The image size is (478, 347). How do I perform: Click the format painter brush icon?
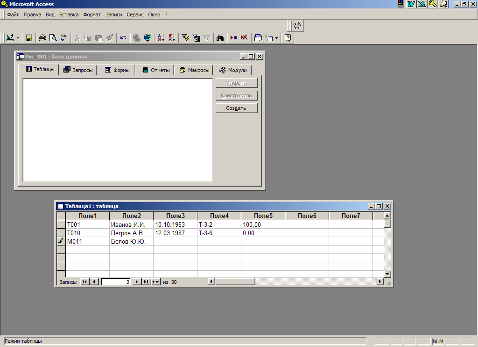[109, 38]
